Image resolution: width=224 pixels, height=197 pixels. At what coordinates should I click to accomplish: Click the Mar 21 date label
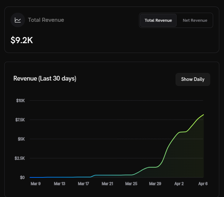point(107,184)
